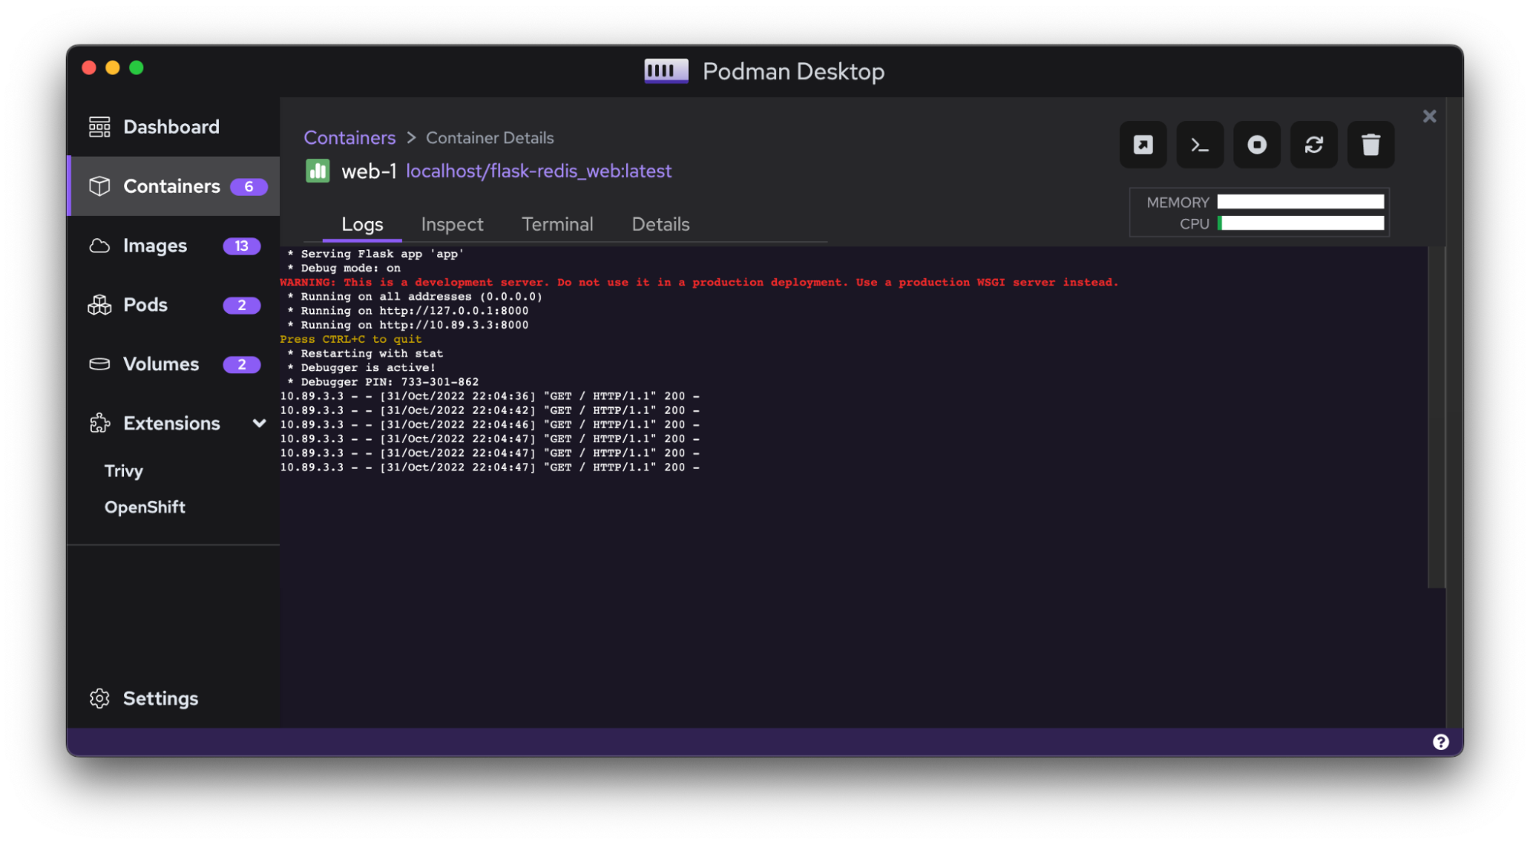The height and width of the screenshot is (844, 1530).
Task: Close the container details panel
Action: (x=1429, y=116)
